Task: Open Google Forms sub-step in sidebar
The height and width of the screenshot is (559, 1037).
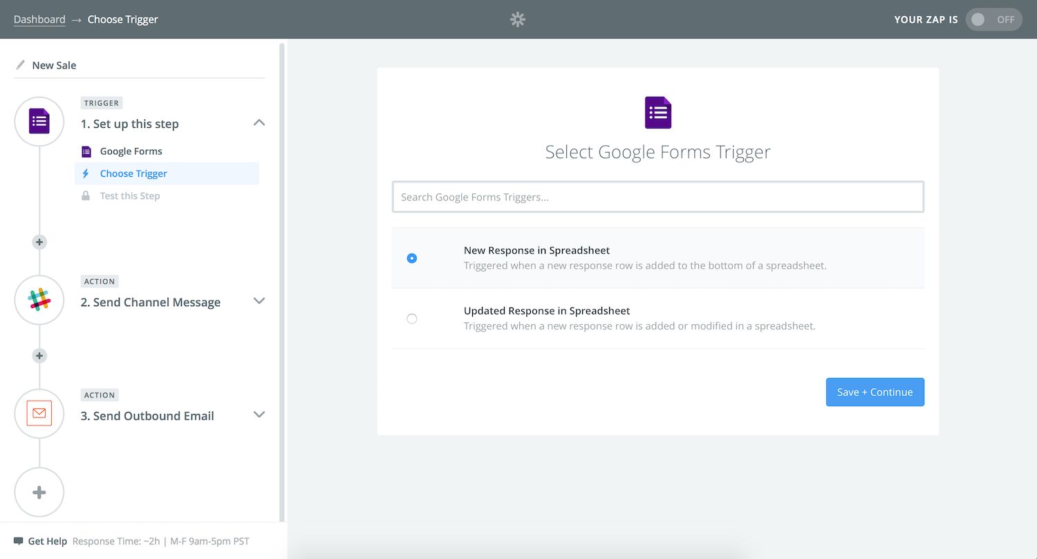Action: (x=131, y=151)
